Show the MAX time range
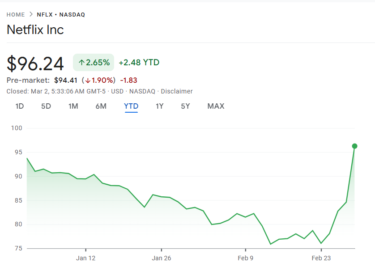Image resolution: width=375 pixels, height=267 pixels. click(x=215, y=106)
